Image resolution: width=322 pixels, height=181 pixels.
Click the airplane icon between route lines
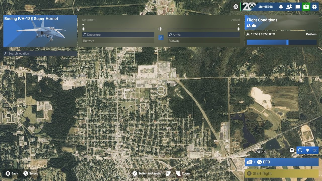[x=161, y=29]
